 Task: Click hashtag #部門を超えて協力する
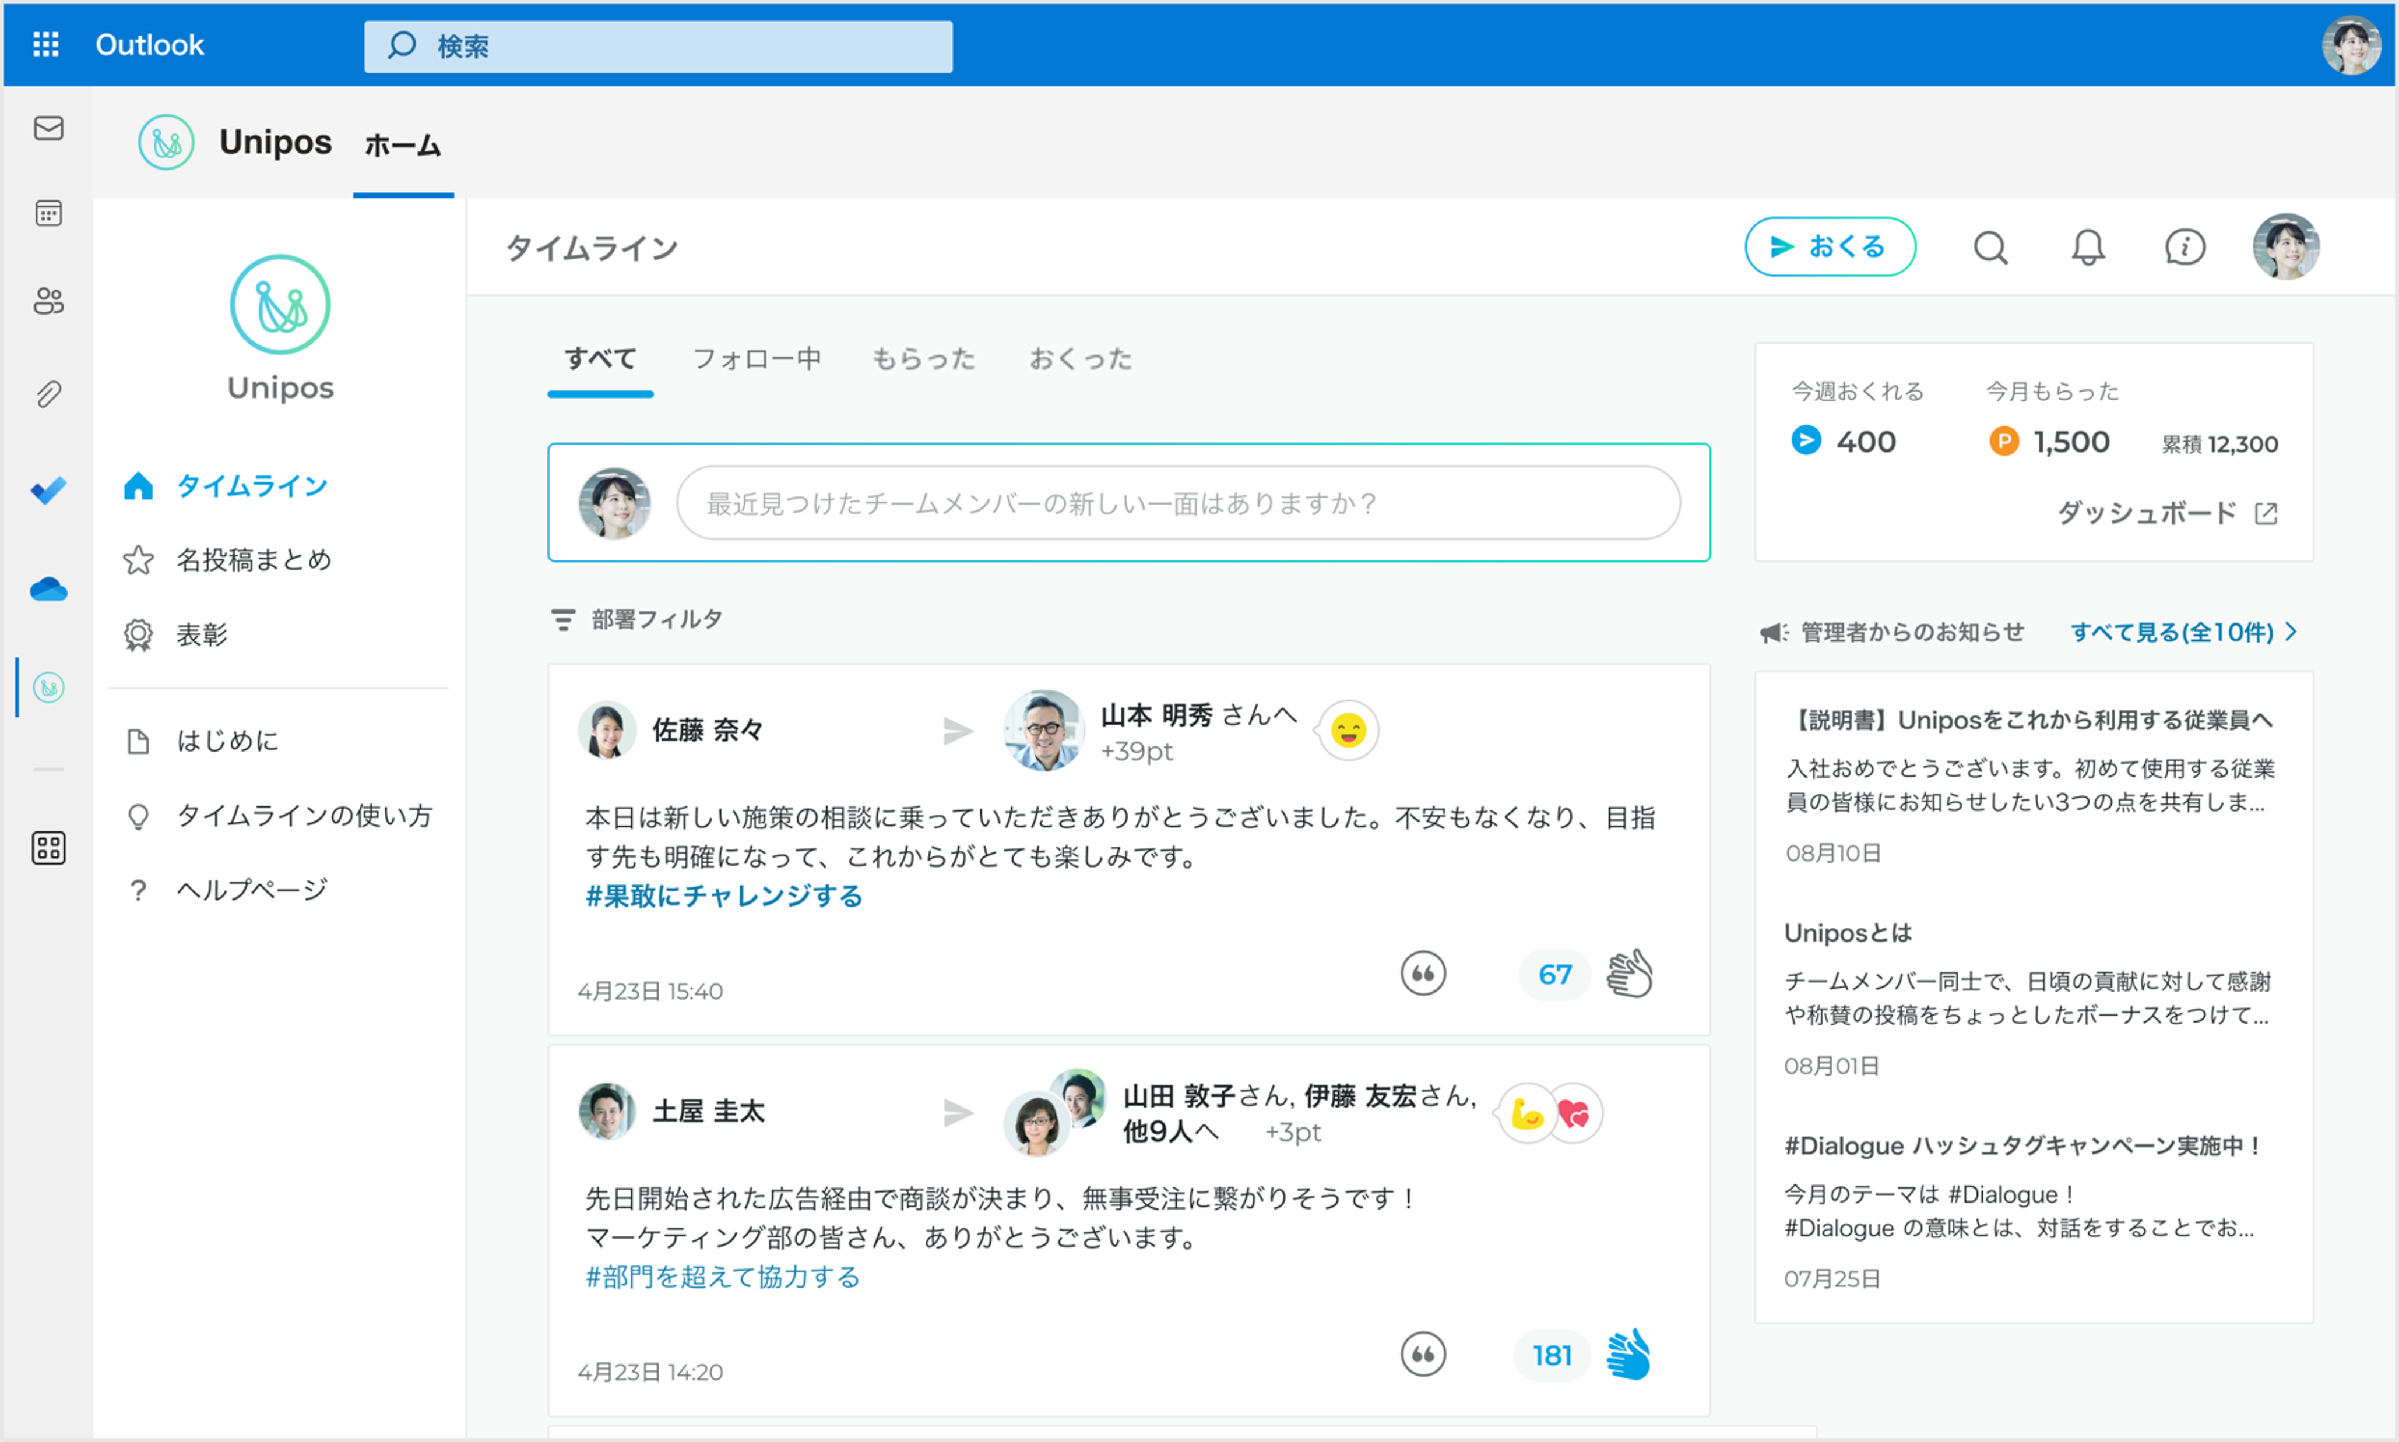(x=722, y=1276)
